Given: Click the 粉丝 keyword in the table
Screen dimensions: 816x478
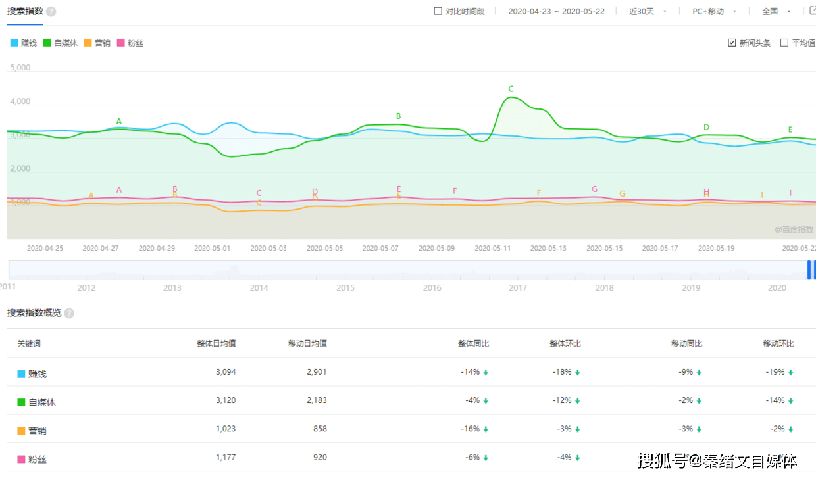Looking at the screenshot, I should click(x=38, y=459).
